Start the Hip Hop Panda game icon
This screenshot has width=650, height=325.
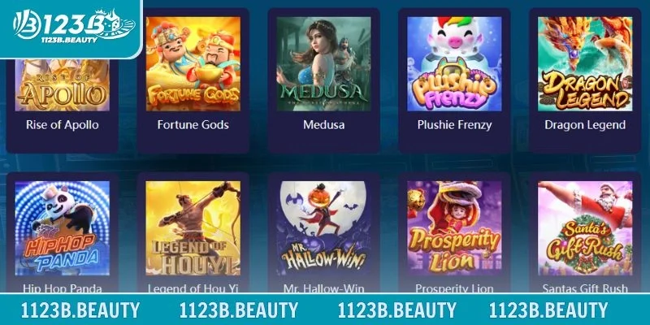[x=63, y=228]
